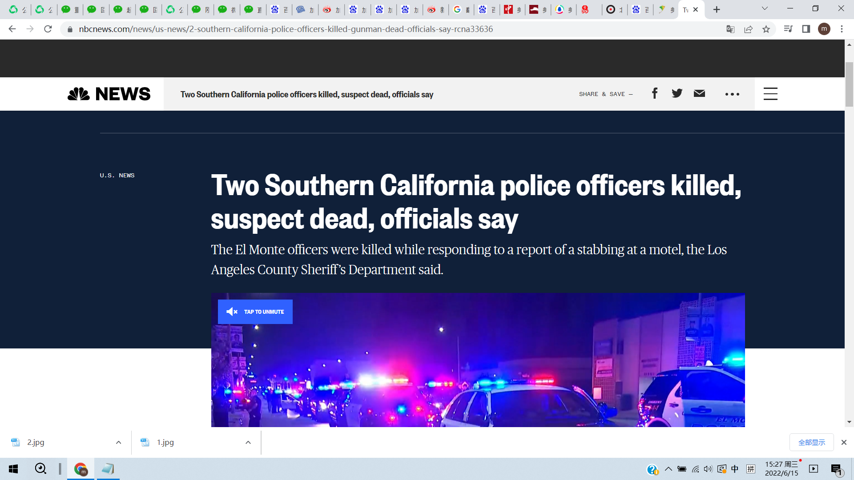The height and width of the screenshot is (480, 854).
Task: Expand options for 2.jpg download
Action: [x=118, y=442]
